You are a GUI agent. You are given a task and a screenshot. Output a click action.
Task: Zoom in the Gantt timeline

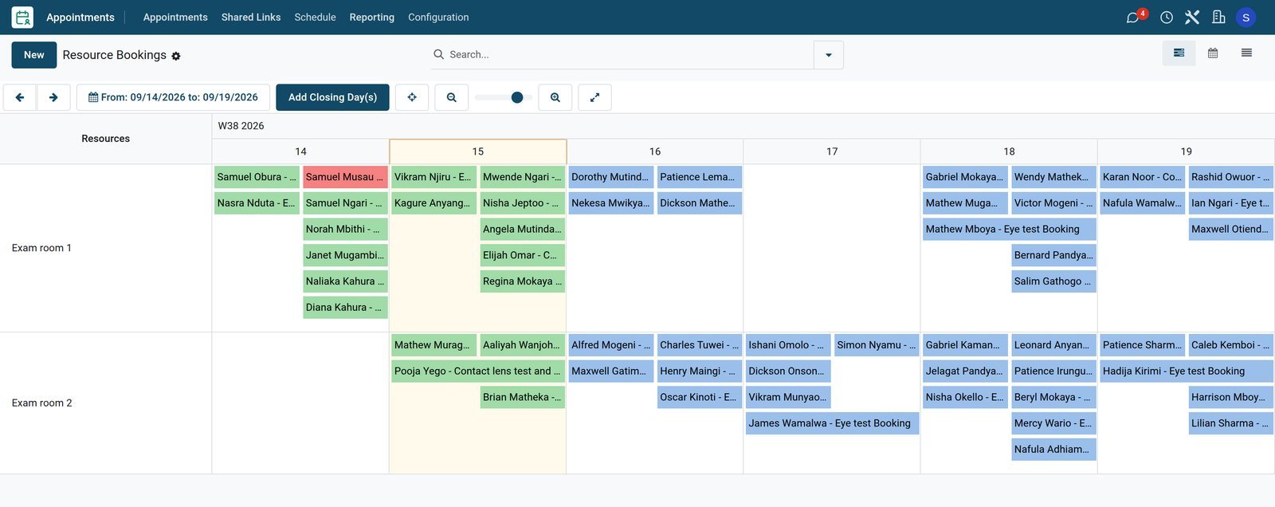555,97
